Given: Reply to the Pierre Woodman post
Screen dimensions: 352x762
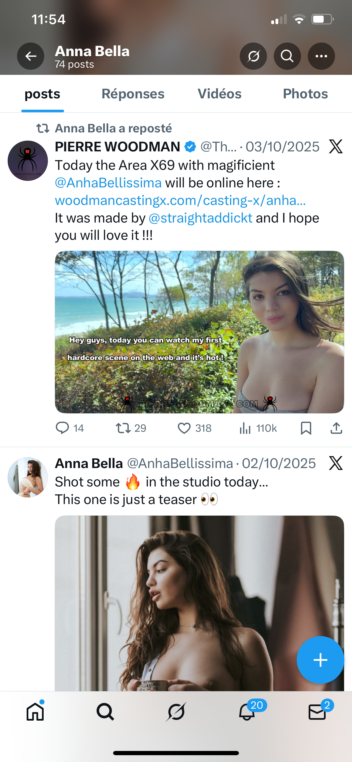Looking at the screenshot, I should click(x=62, y=428).
